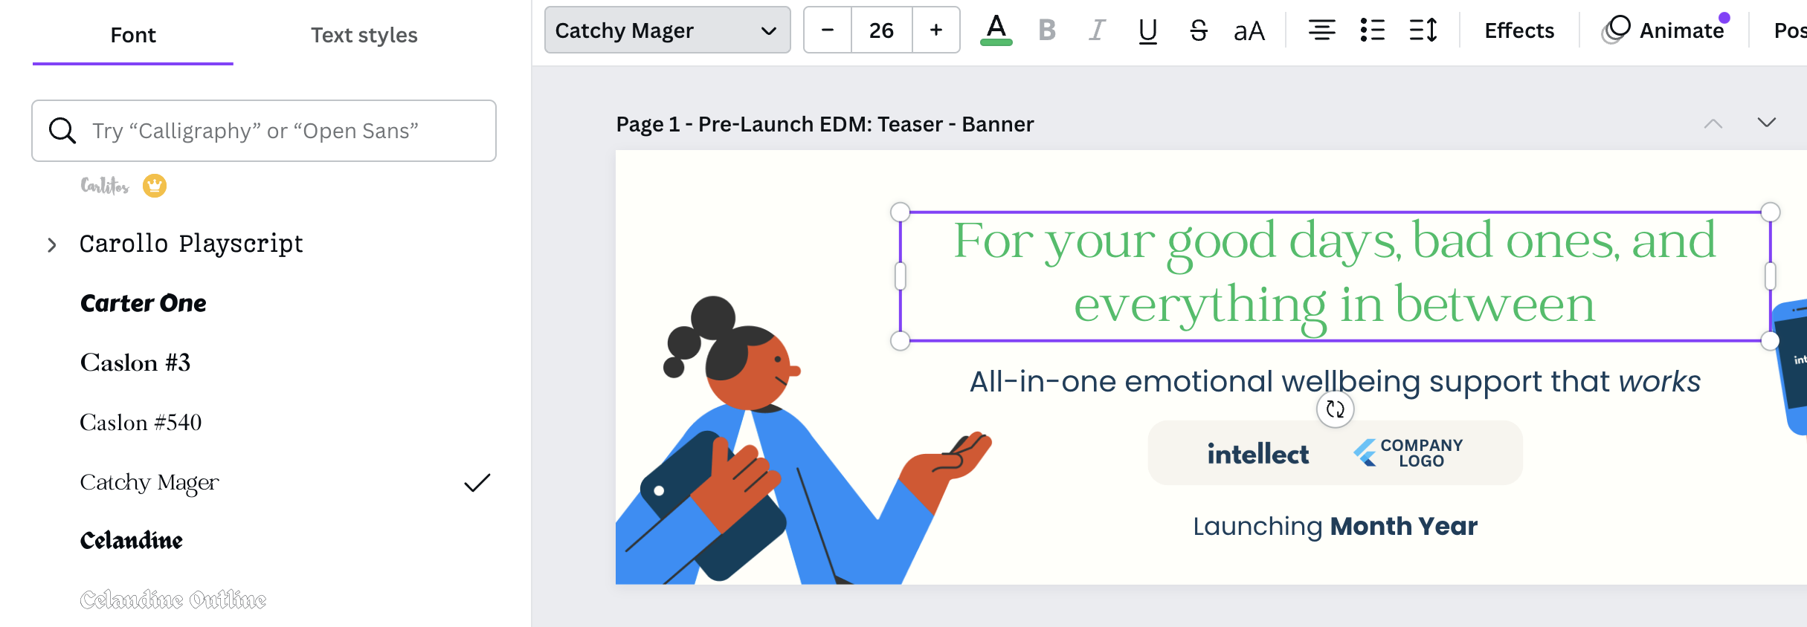Viewport: 1807px width, 627px height.
Task: Expand Carollo Playscript font variants
Action: (51, 244)
